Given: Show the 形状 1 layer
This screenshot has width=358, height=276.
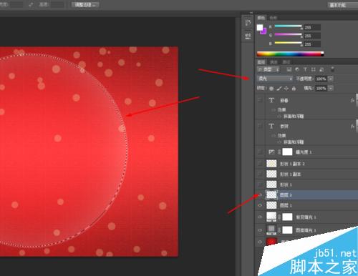Looking at the screenshot, I should [260, 184].
